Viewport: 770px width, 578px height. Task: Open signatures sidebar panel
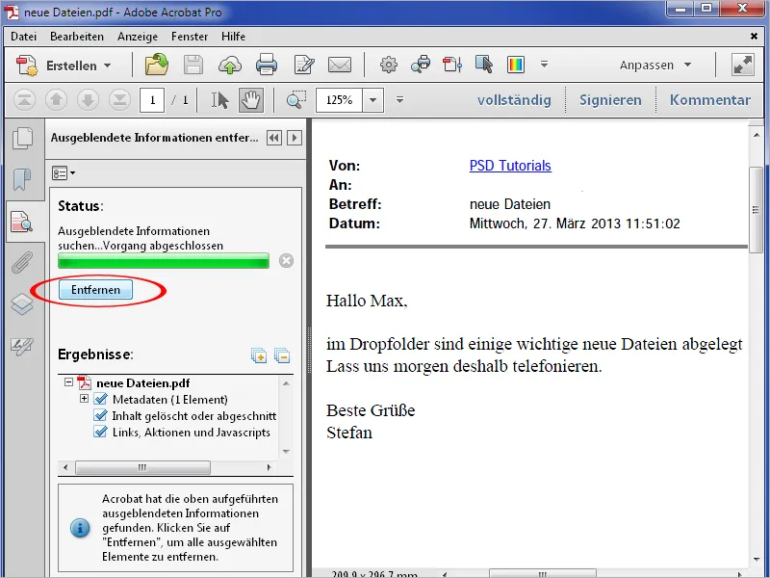tap(22, 346)
